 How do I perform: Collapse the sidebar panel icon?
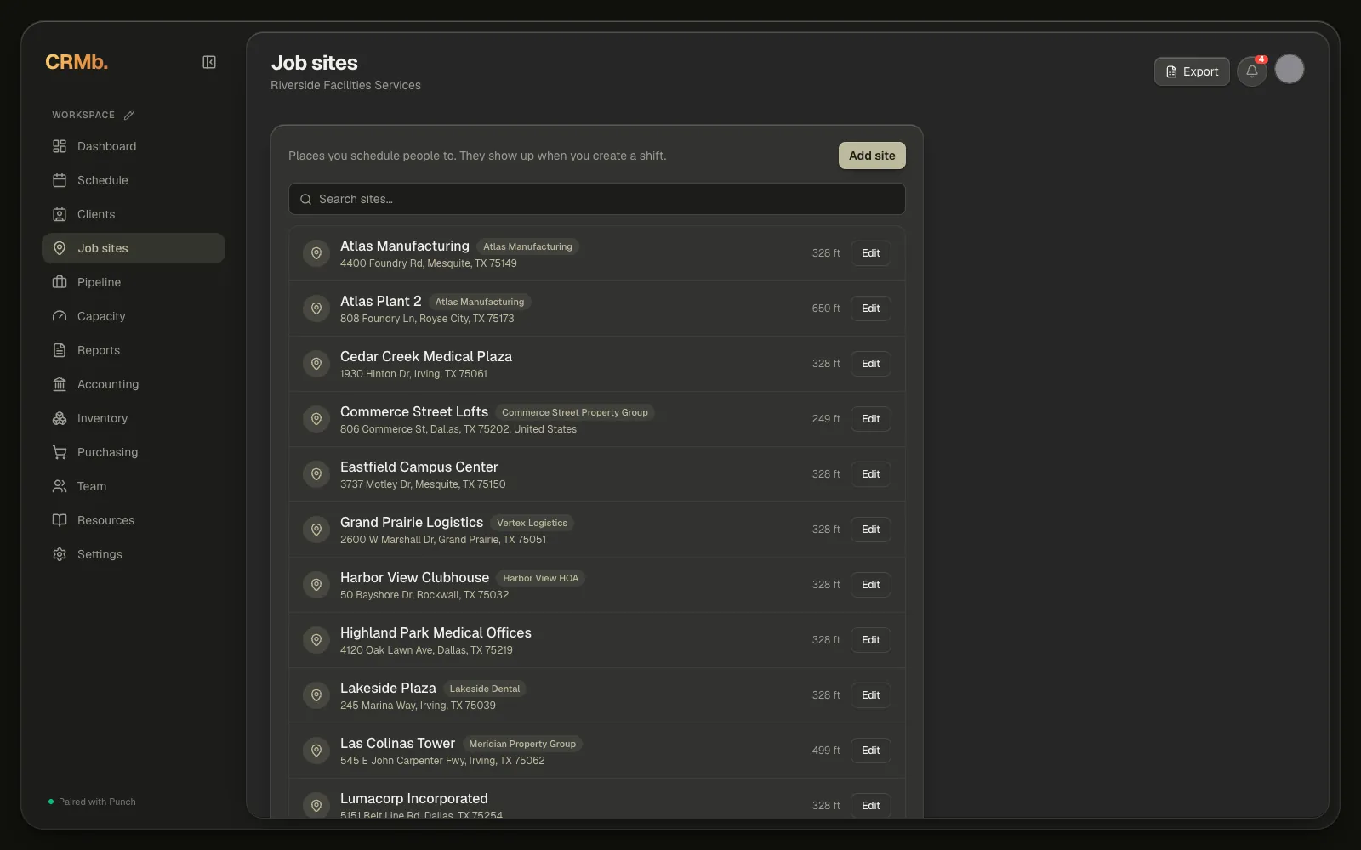209,62
